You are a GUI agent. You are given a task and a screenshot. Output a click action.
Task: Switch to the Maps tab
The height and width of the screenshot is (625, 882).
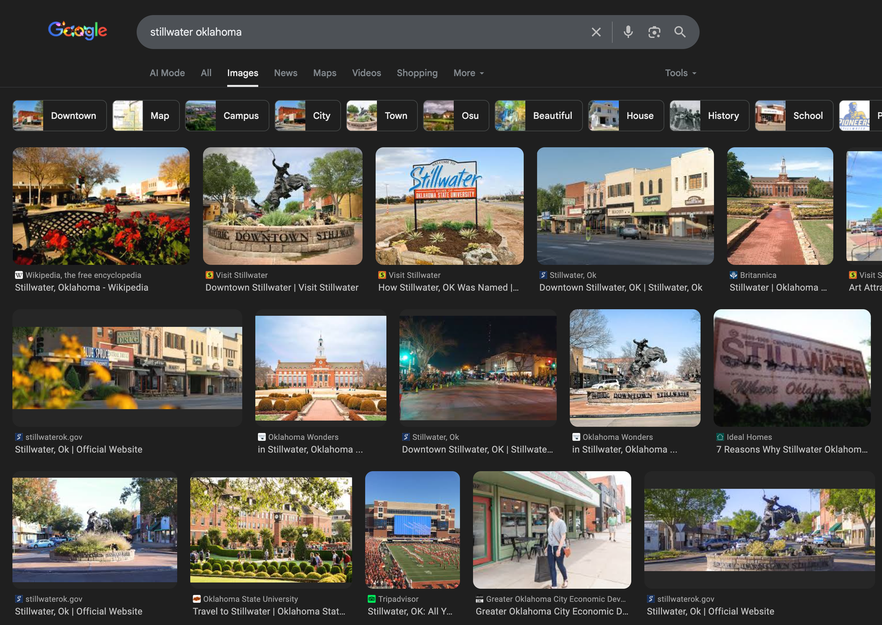325,73
